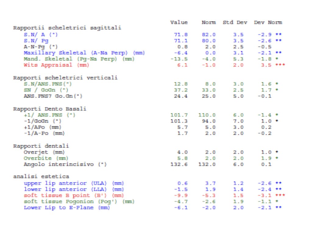Select the Overbite (mm) label
This screenshot has height=234, width=312.
click(x=46, y=158)
